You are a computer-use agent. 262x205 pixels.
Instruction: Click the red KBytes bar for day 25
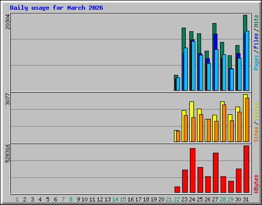201,180
